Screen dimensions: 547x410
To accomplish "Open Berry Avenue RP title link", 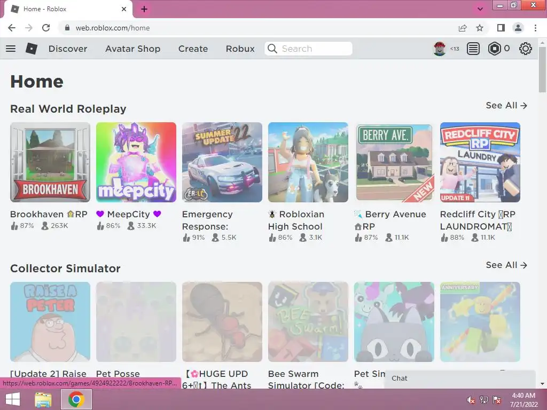I will (x=390, y=220).
